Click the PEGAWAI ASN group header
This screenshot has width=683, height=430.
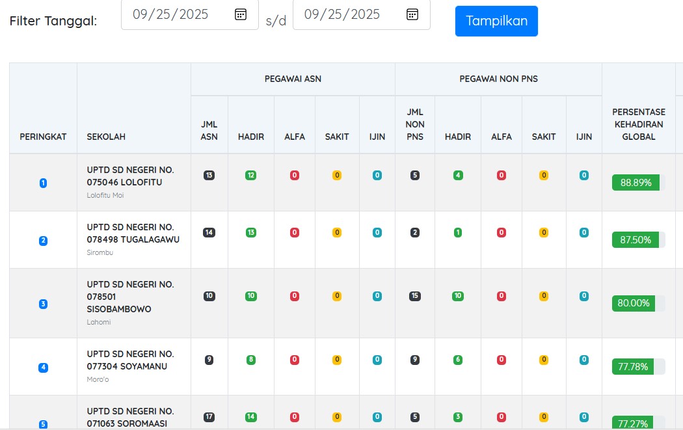293,79
